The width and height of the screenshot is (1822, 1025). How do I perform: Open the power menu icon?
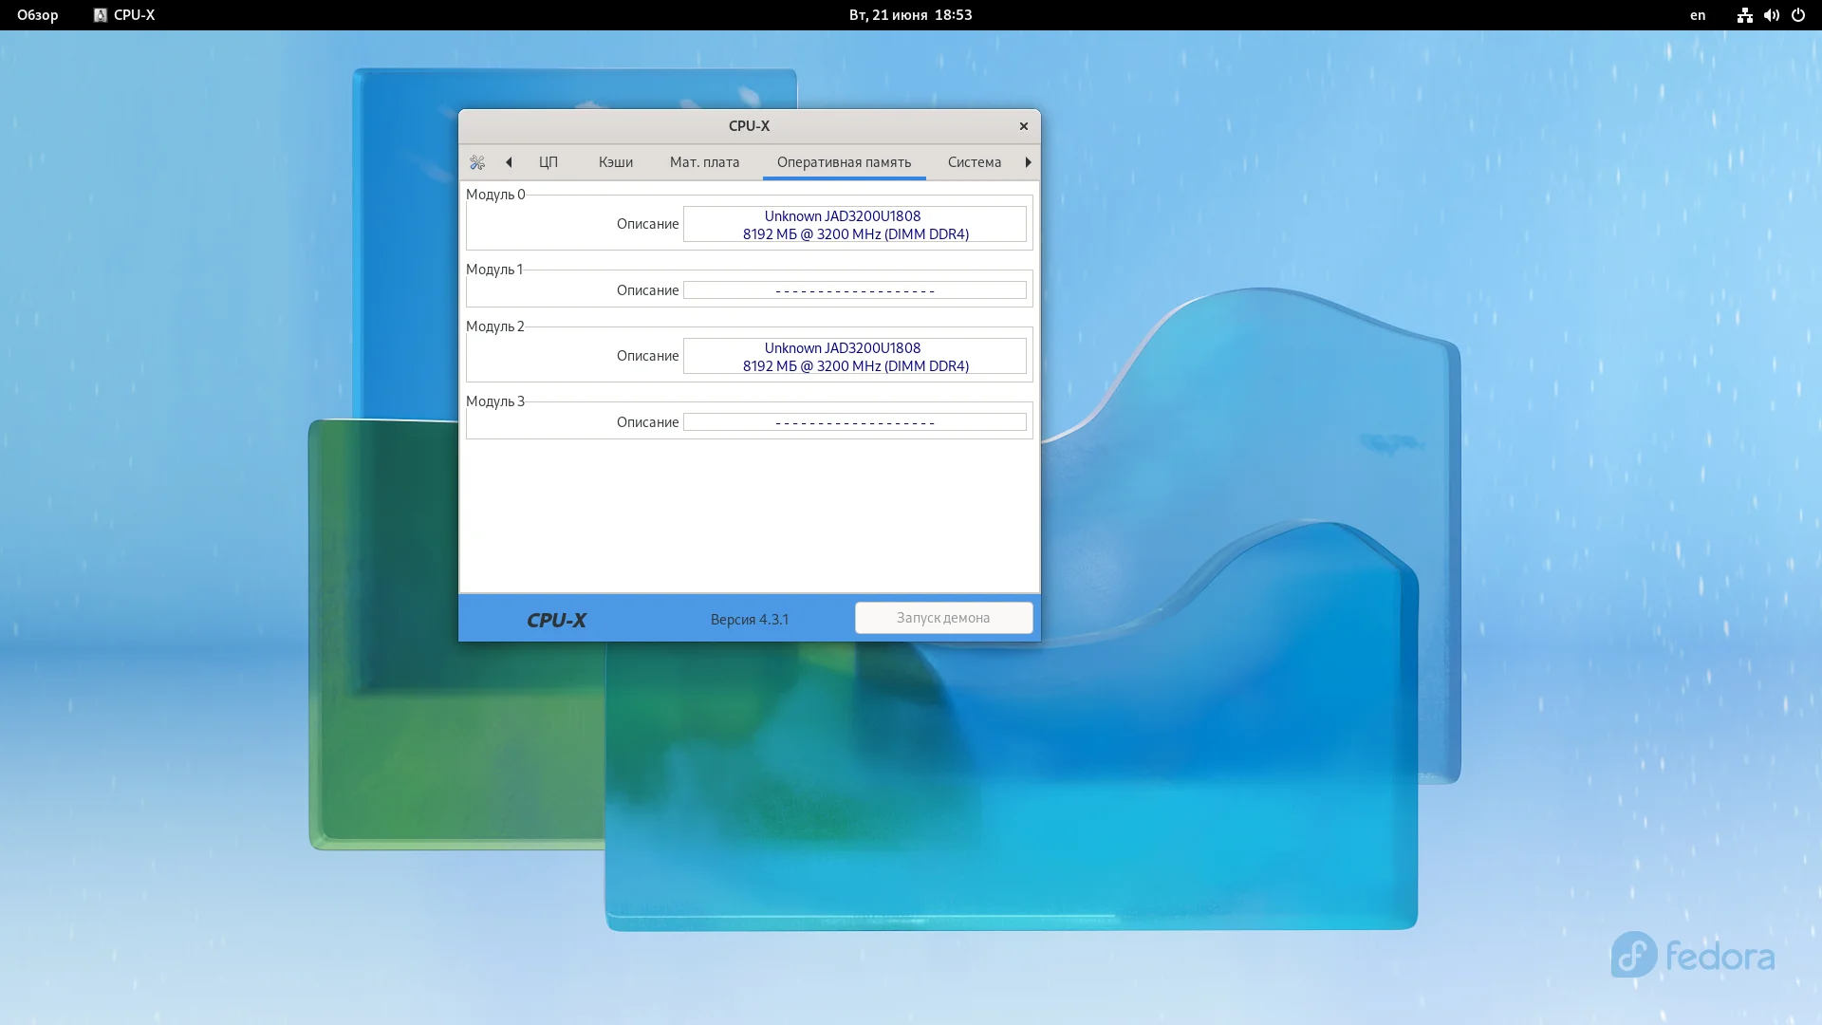pos(1797,15)
